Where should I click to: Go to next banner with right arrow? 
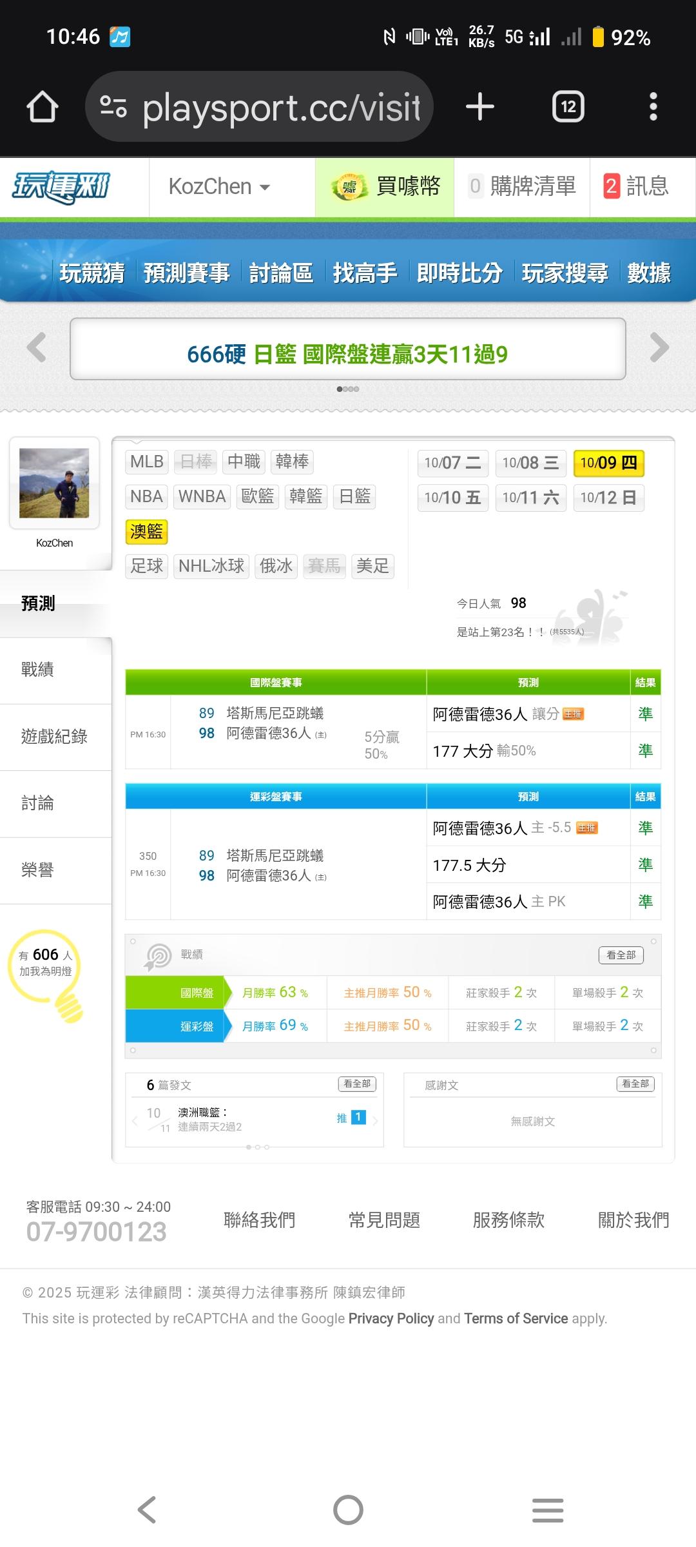coord(659,347)
